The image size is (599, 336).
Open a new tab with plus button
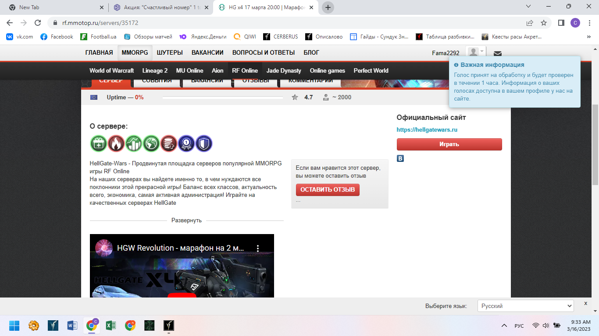click(328, 7)
